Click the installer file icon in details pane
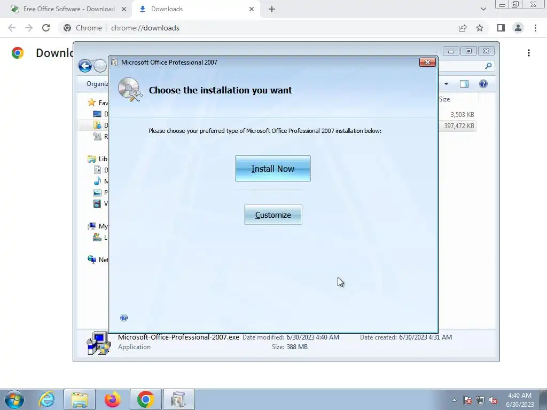This screenshot has width=547, height=410. tap(99, 343)
